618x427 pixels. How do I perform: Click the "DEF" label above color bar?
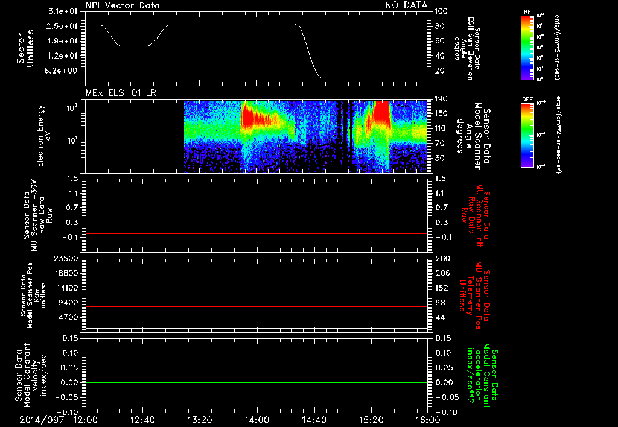(x=527, y=100)
